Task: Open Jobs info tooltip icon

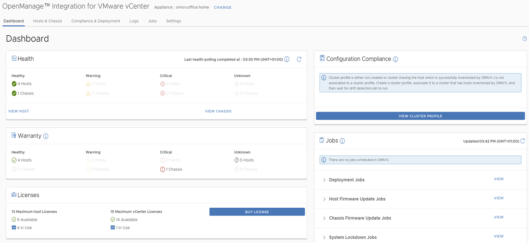Action: pos(342,141)
